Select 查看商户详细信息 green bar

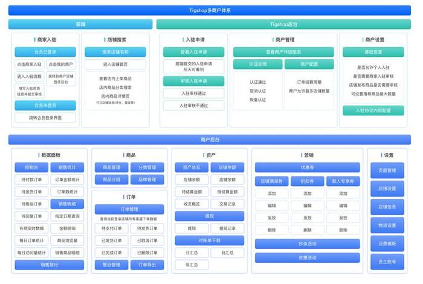(x=283, y=52)
